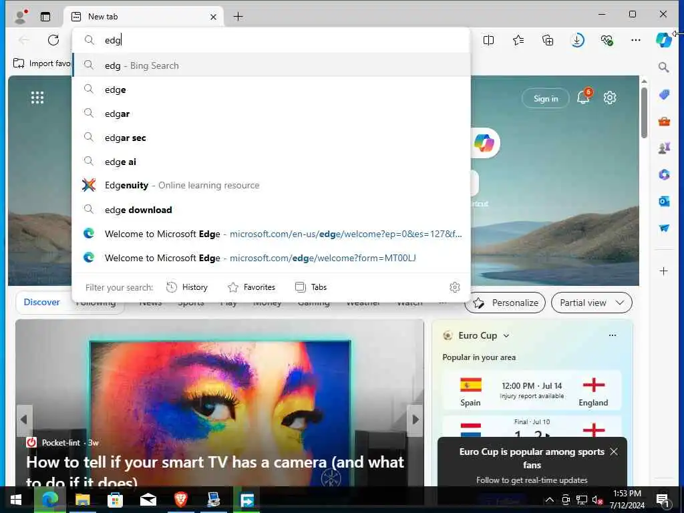Click the Sign in button
The image size is (684, 513).
(546, 99)
